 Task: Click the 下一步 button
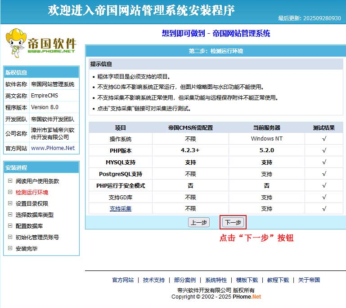click(233, 222)
